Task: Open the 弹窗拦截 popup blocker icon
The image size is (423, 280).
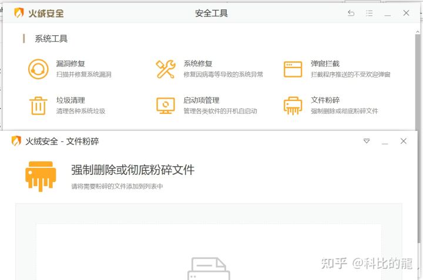Action: click(x=293, y=69)
